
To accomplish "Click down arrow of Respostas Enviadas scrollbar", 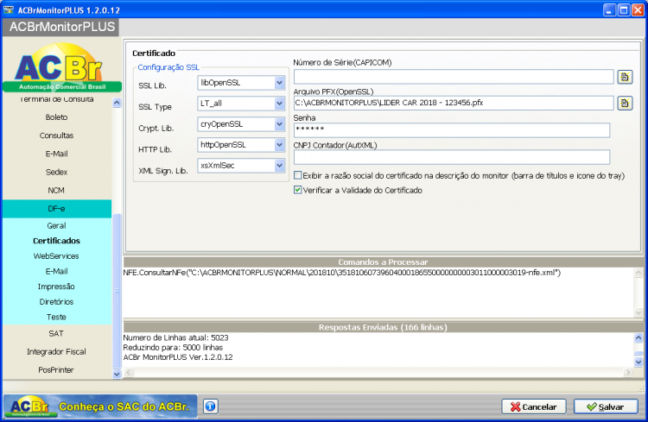I will coord(638,362).
